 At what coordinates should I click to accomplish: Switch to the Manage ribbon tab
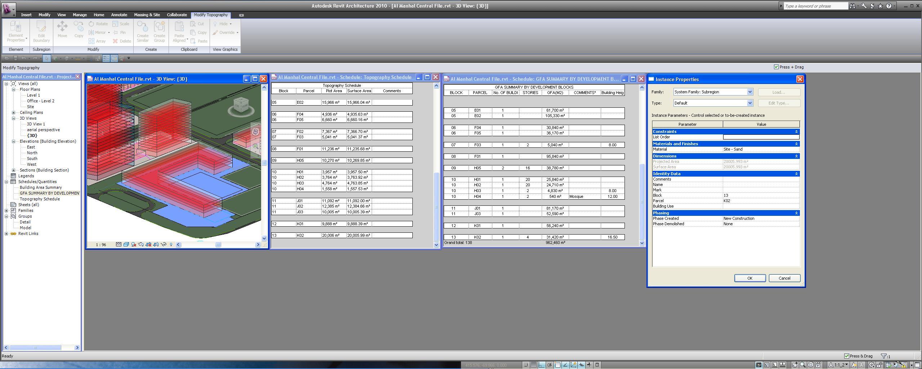click(x=80, y=15)
